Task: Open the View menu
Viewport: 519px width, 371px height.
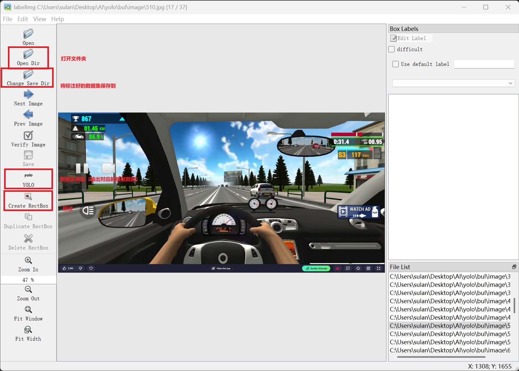Action: (x=39, y=19)
